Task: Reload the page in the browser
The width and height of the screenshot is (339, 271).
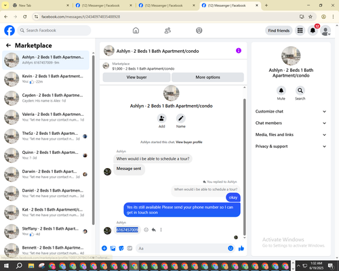Action: (25, 17)
